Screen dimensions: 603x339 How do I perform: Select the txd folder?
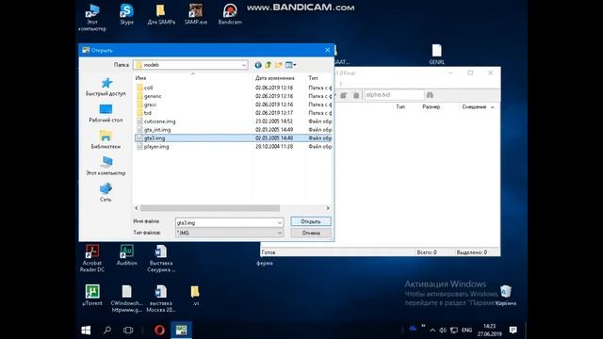click(148, 113)
